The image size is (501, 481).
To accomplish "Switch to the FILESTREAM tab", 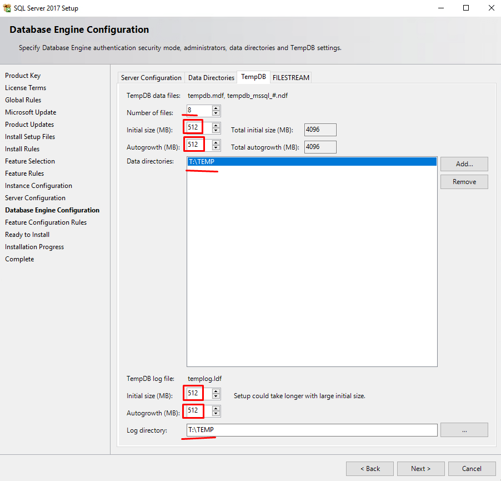I will tap(290, 78).
